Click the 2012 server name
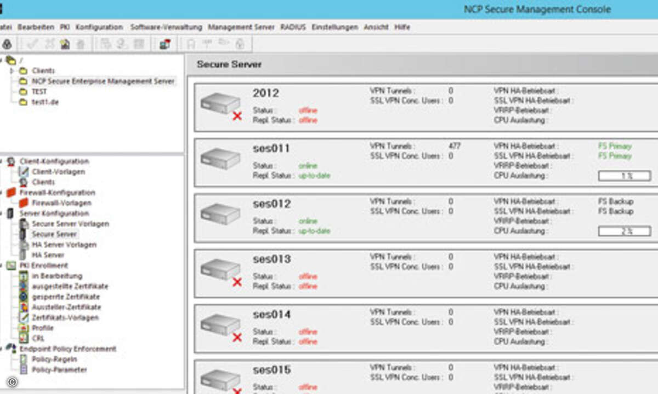 [x=266, y=93]
